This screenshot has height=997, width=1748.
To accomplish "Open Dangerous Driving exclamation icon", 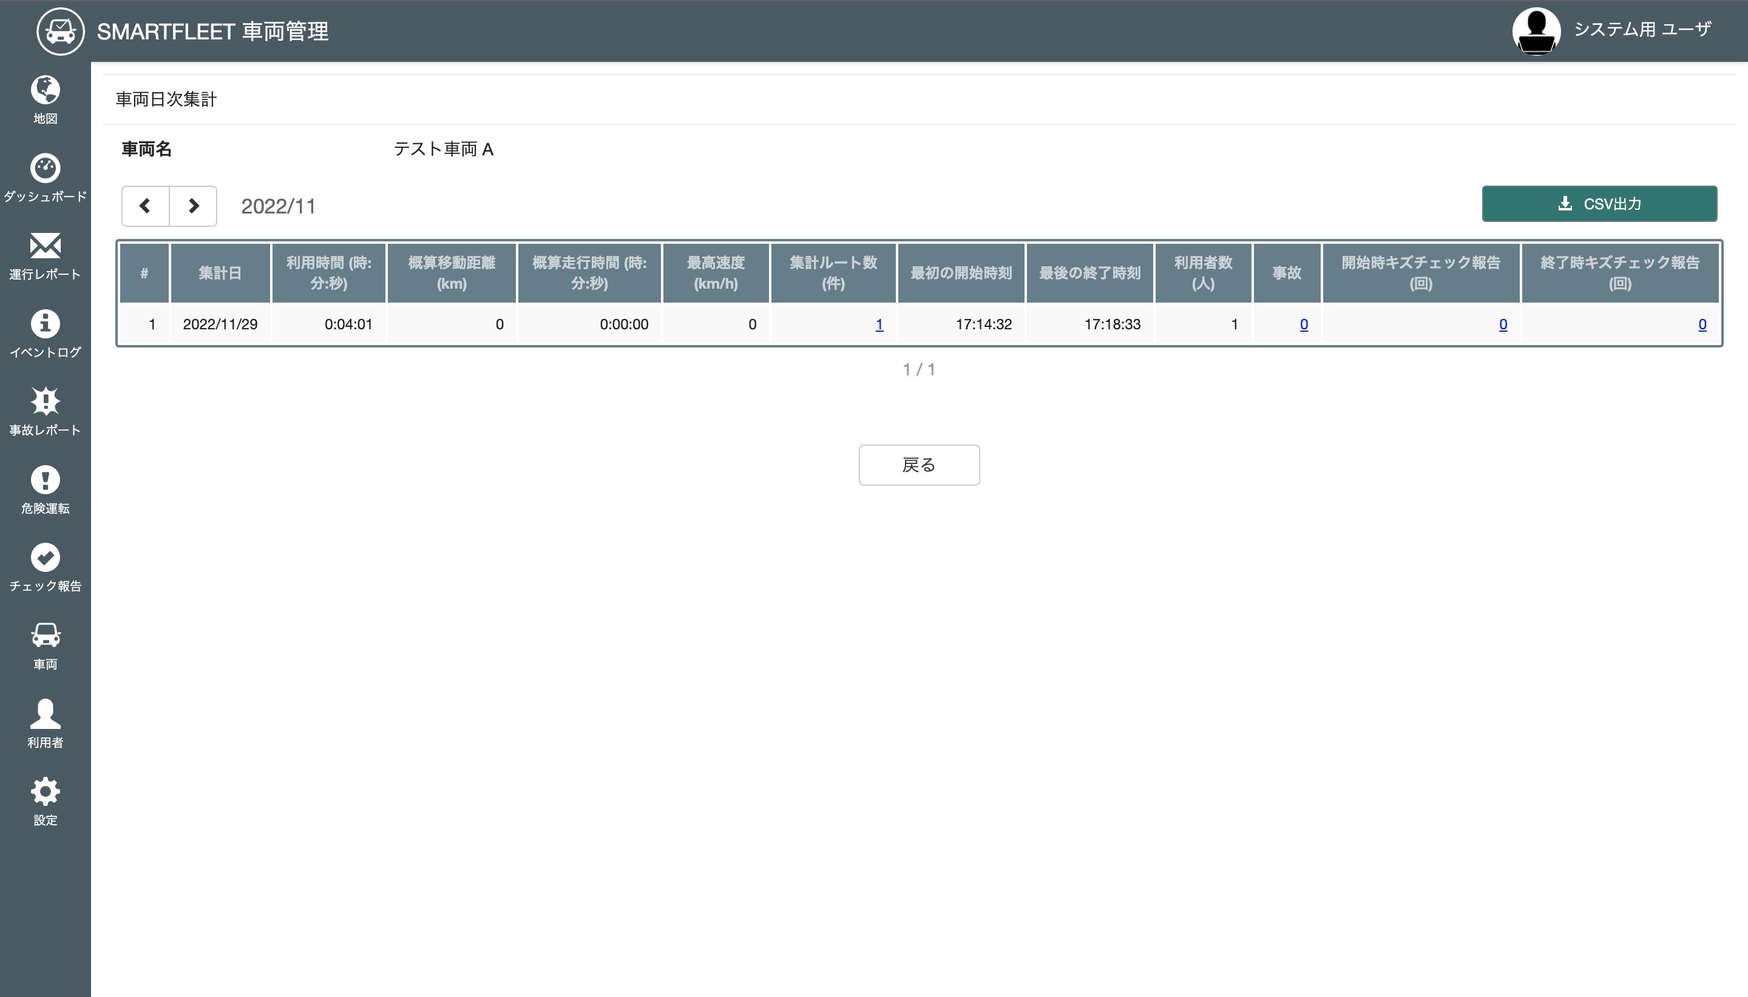I will tap(46, 479).
